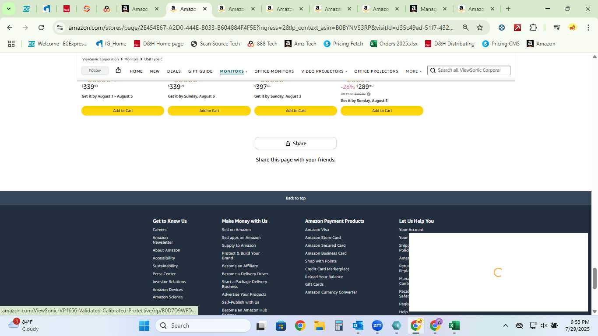The image size is (598, 336).
Task: Click the red arrow extension icon
Action: pos(517,28)
